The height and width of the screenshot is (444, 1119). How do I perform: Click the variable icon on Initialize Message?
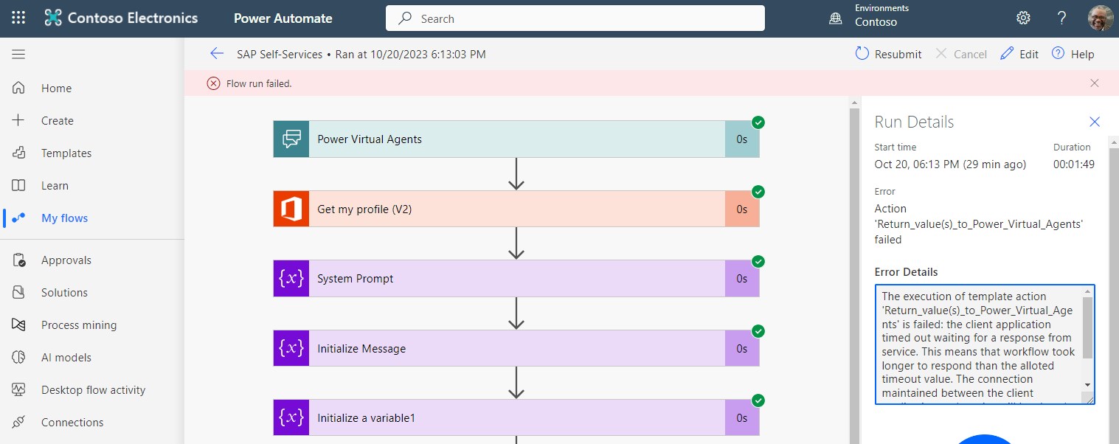[x=291, y=348]
